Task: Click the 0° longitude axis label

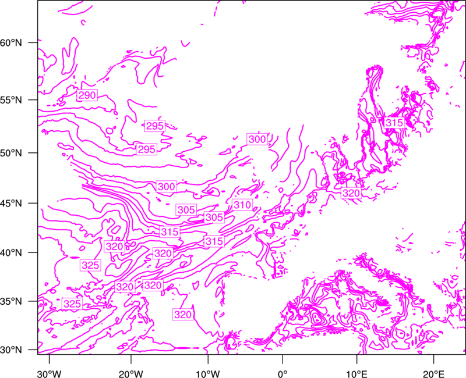Action: coord(283,373)
